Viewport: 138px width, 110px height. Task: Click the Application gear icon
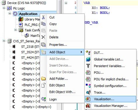[15, 14]
